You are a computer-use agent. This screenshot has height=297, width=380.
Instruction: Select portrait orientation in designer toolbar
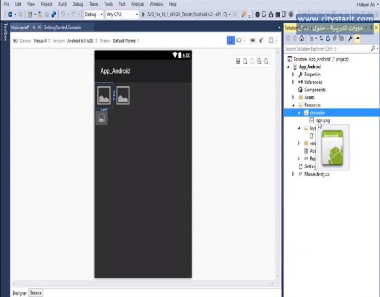230,41
